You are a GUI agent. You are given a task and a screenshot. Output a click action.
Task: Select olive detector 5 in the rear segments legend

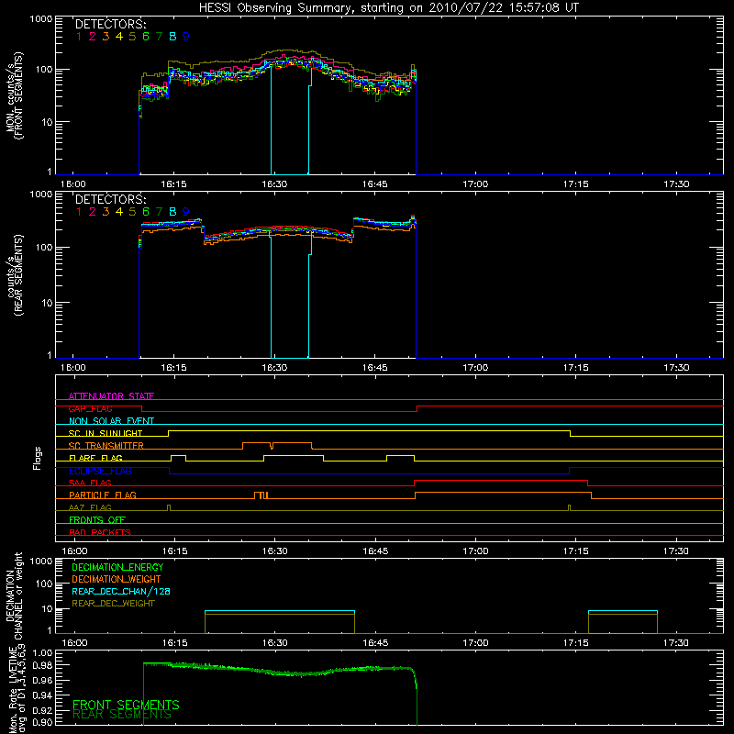(x=132, y=212)
